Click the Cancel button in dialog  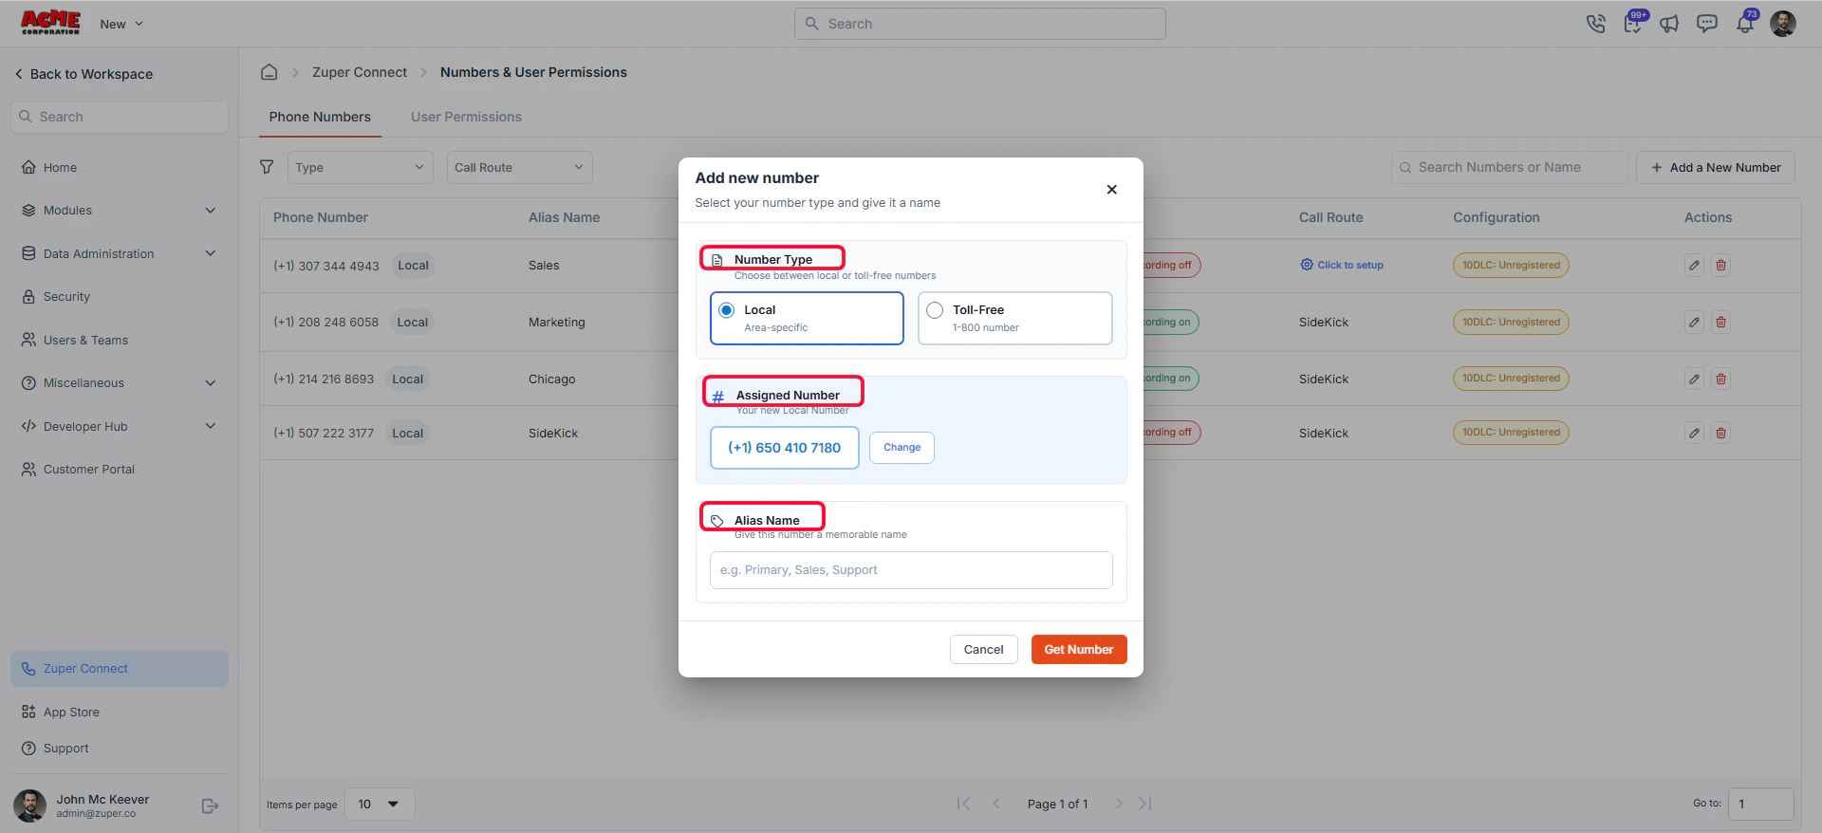983,650
